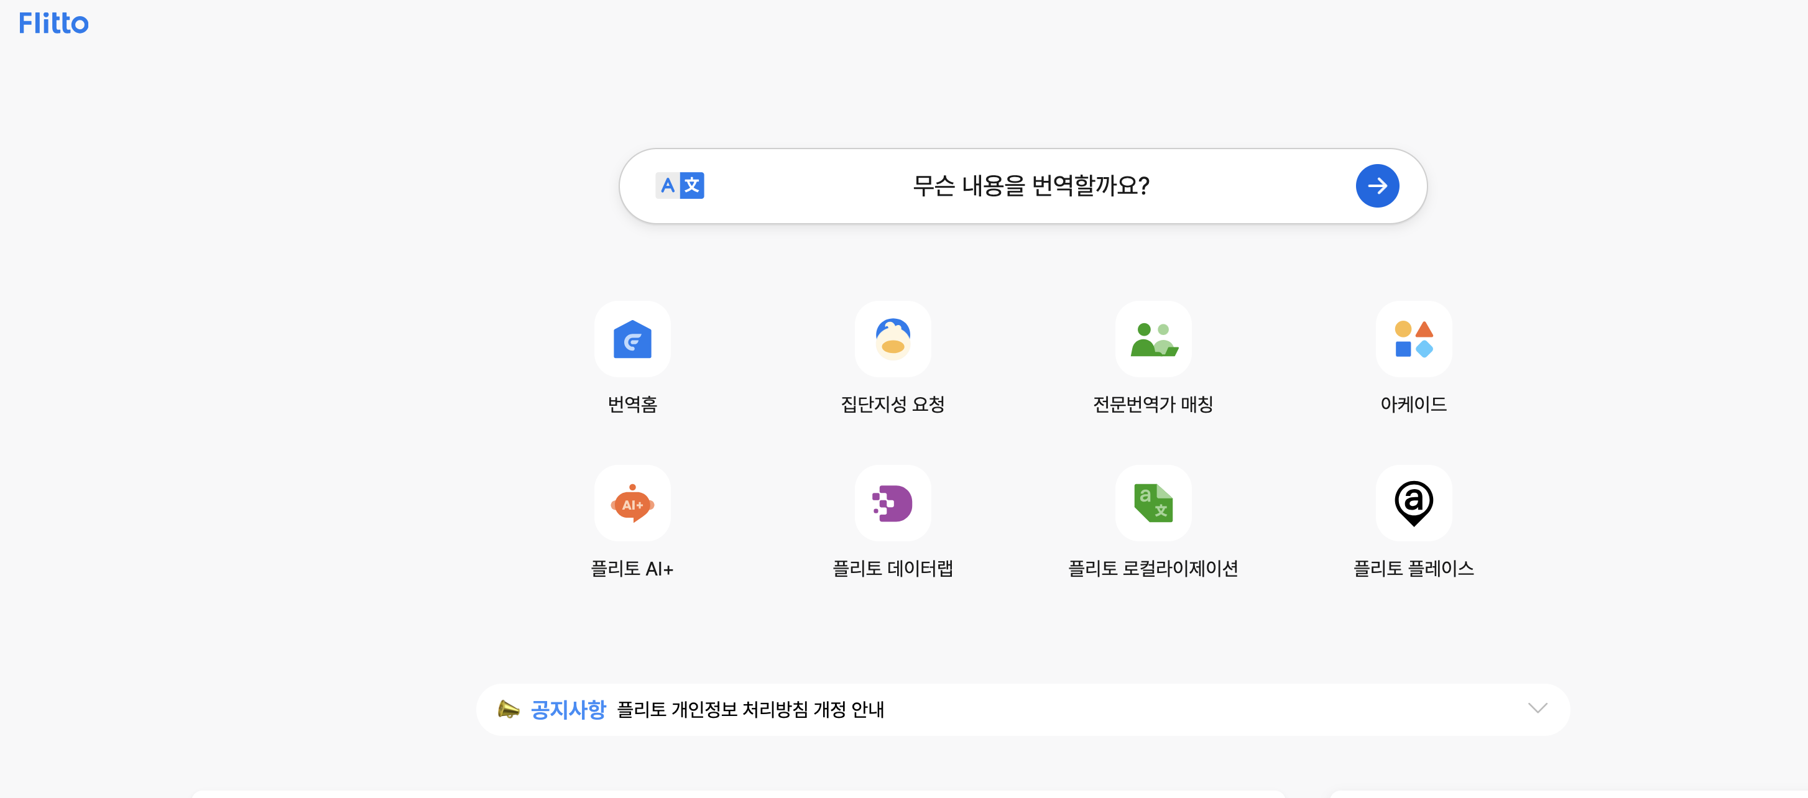Click the 플리토 데이터랩 text label

click(892, 569)
